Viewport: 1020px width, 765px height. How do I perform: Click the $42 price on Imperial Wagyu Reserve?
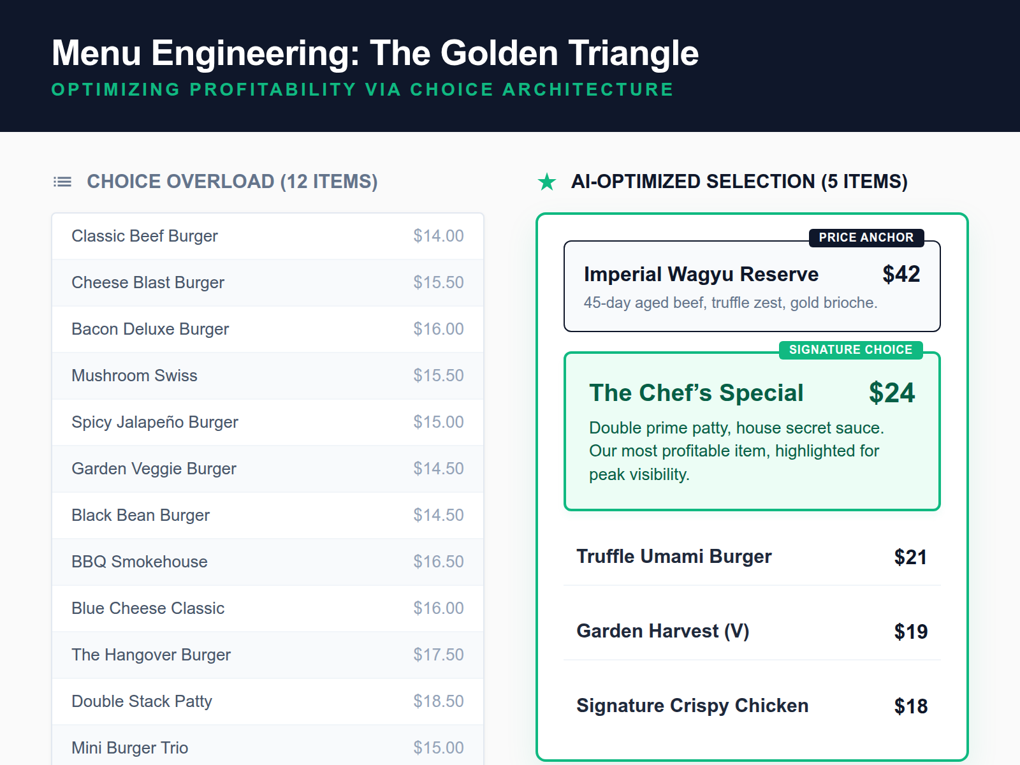[901, 274]
